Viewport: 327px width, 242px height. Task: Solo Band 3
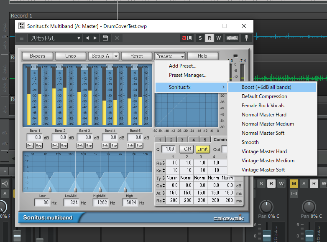coord(80,146)
